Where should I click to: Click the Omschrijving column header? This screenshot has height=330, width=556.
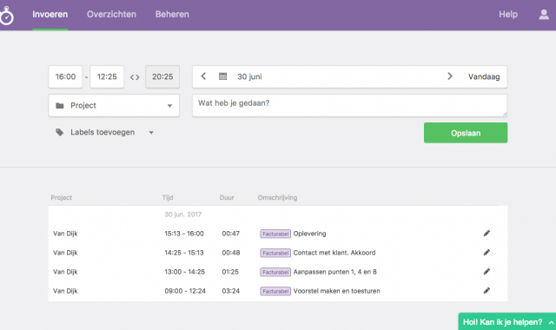click(277, 198)
